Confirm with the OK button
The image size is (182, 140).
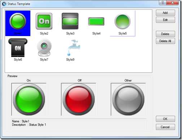pyautogui.click(x=165, y=119)
